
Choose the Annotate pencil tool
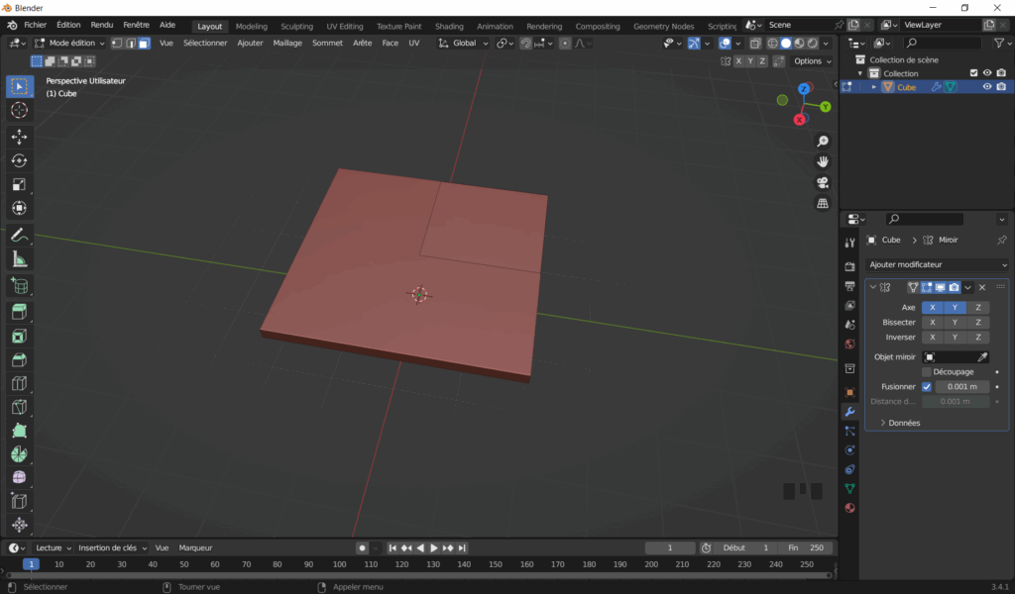tap(20, 235)
